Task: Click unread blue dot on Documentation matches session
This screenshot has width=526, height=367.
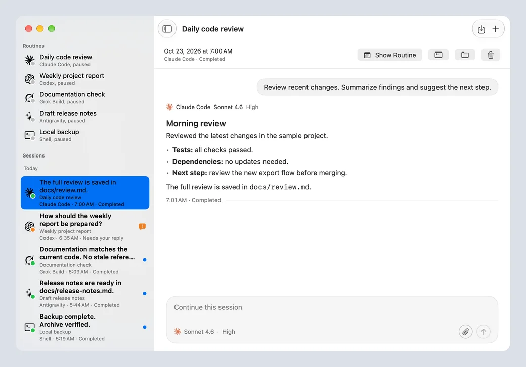Action: tap(144, 260)
